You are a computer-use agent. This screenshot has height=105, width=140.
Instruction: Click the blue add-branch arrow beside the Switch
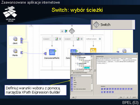tap(66, 31)
